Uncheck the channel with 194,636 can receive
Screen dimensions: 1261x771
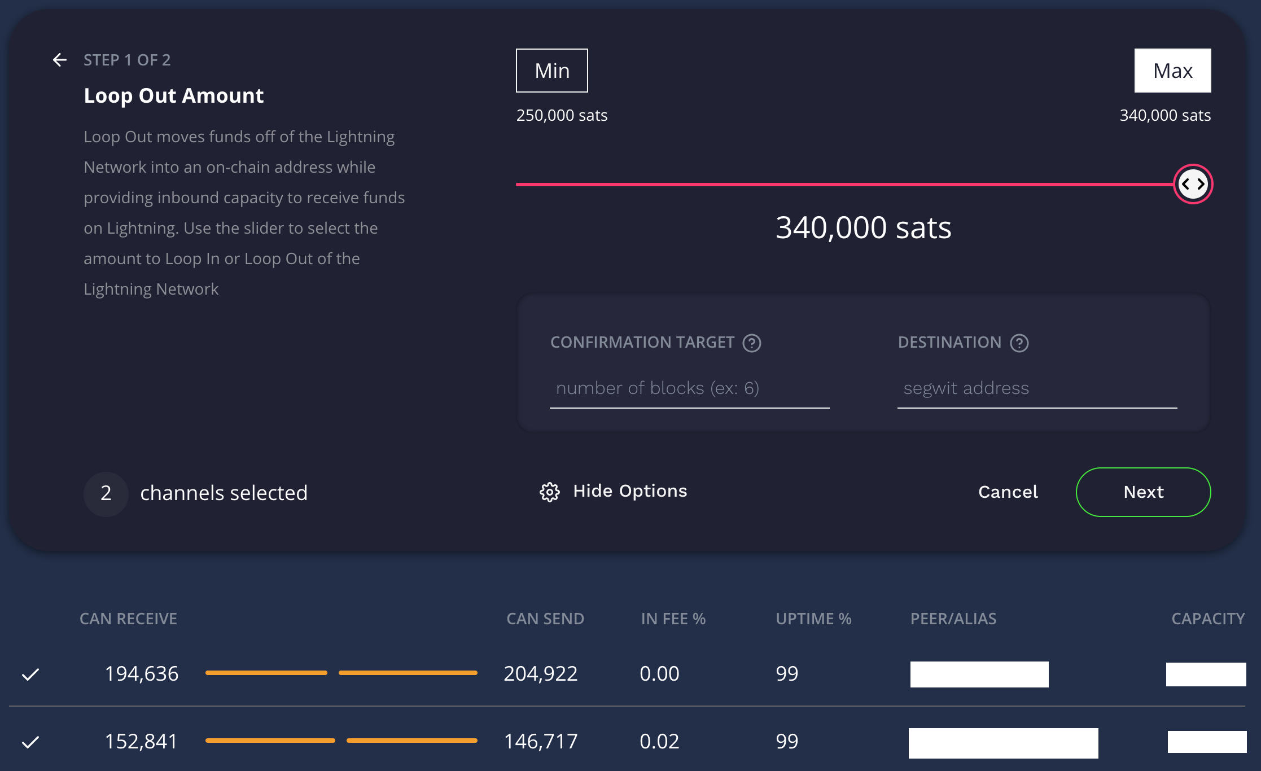coord(30,674)
